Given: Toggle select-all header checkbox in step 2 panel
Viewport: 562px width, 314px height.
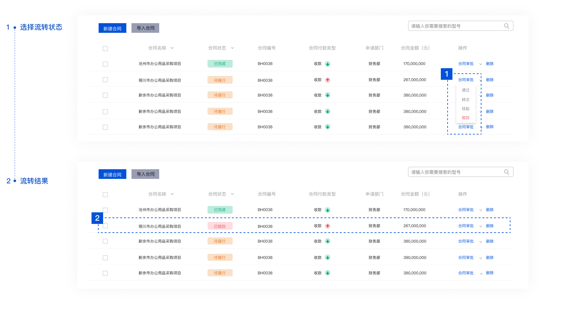Looking at the screenshot, I should click(x=105, y=195).
